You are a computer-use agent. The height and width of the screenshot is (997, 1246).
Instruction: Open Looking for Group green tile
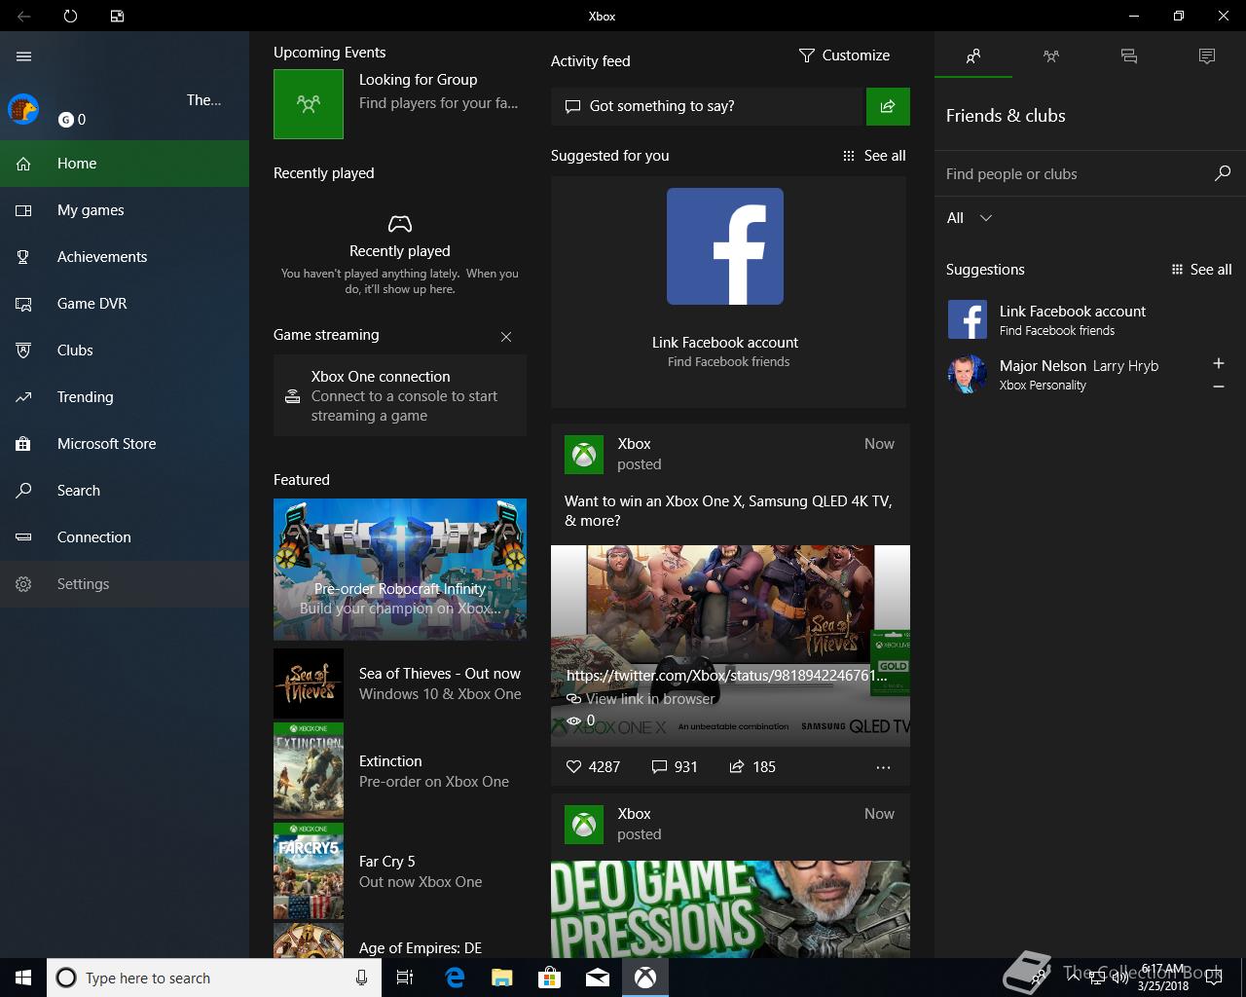309,104
